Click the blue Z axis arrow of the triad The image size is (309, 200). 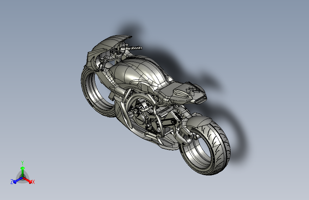coord(18,180)
